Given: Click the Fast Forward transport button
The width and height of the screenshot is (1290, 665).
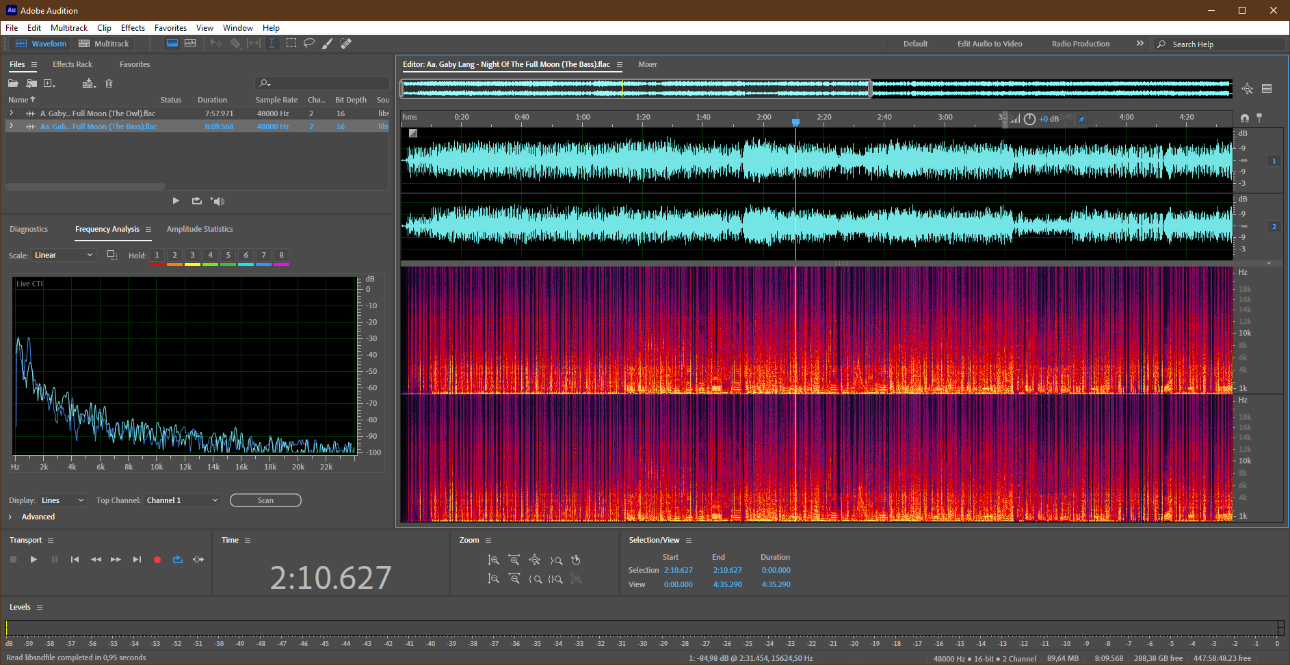Looking at the screenshot, I should click(116, 559).
